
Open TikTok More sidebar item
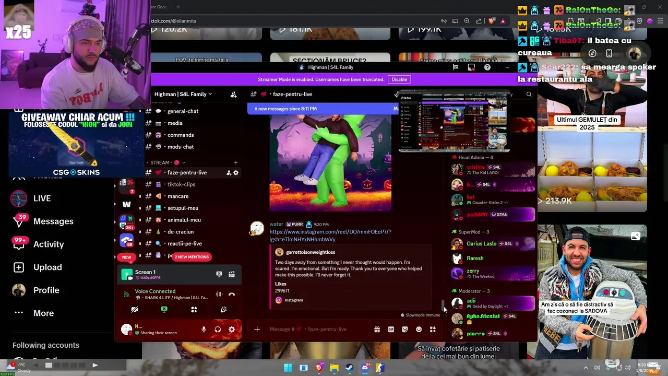point(34,313)
